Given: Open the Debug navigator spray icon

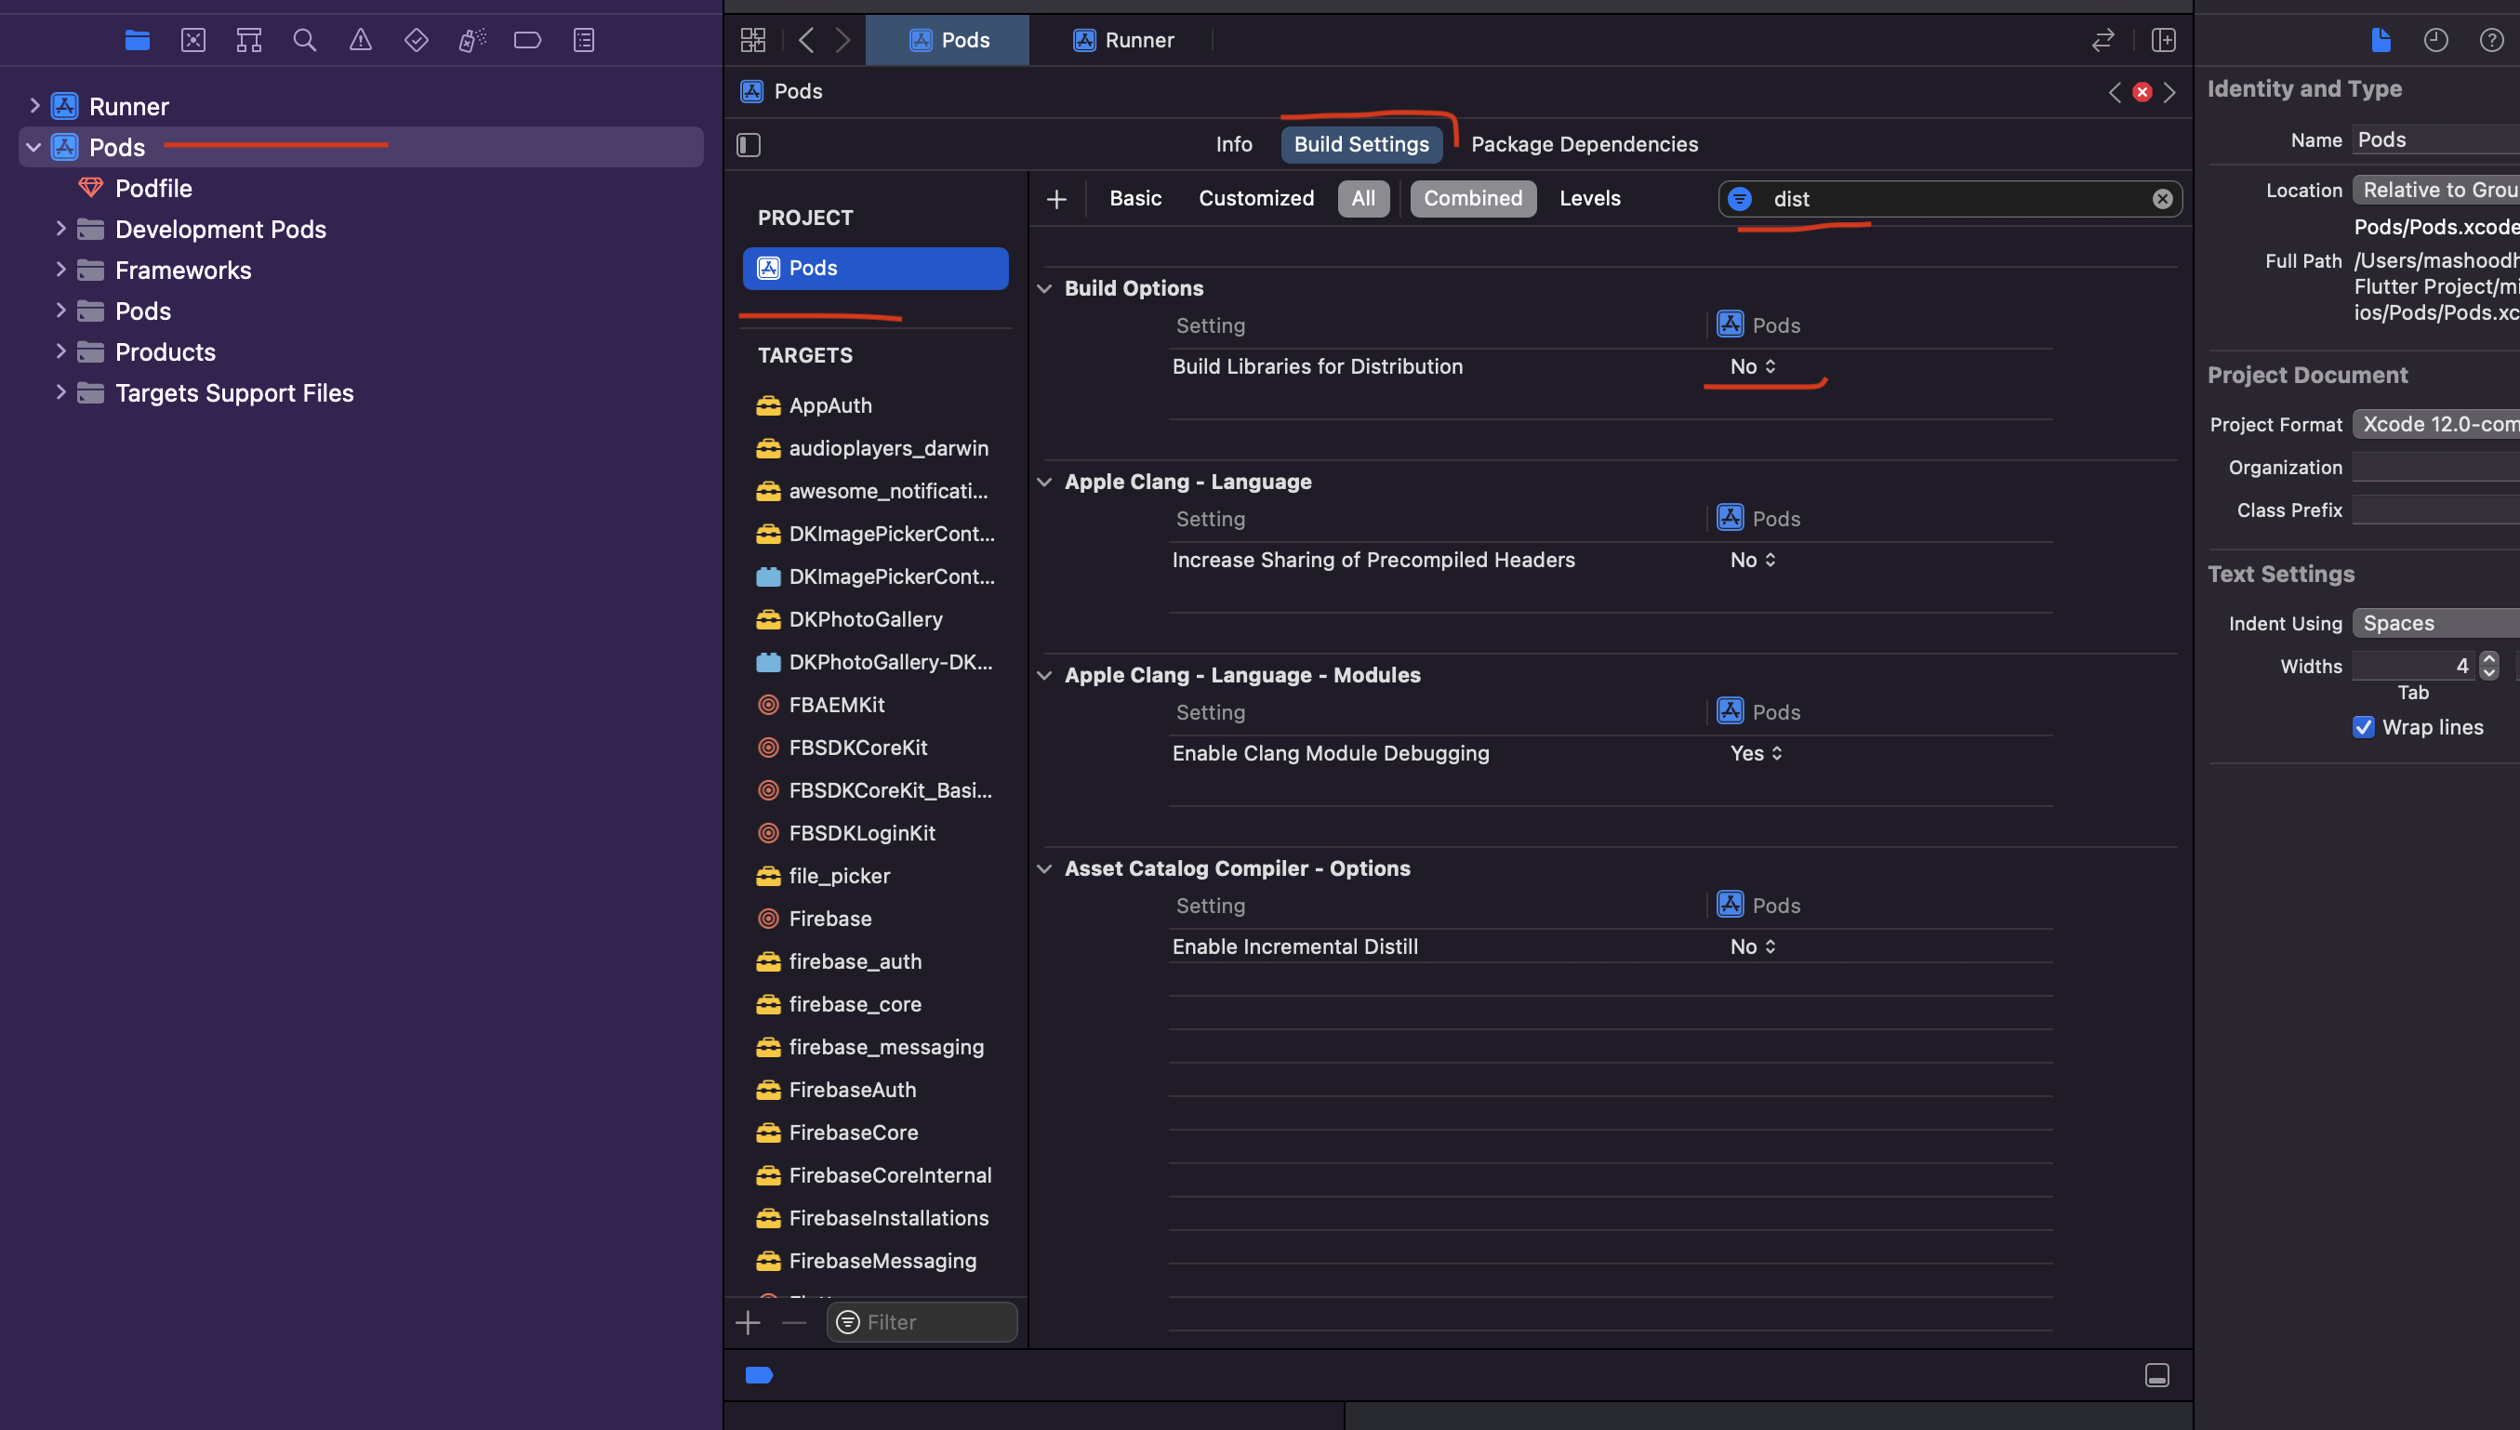Looking at the screenshot, I should [x=472, y=40].
